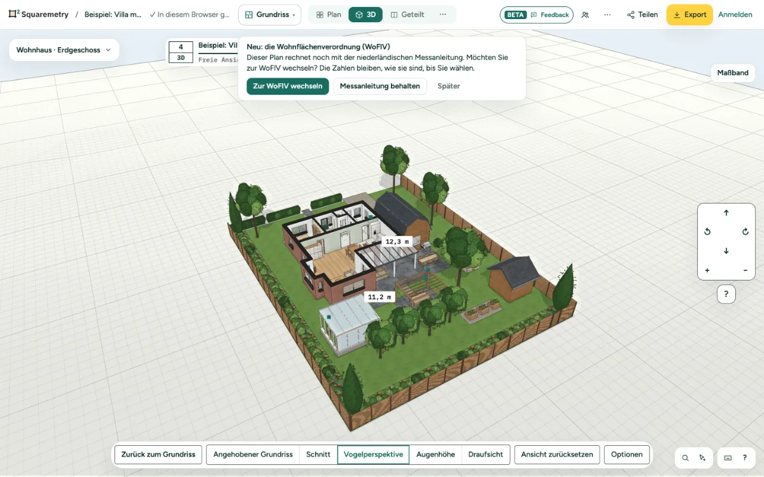The width and height of the screenshot is (764, 477).
Task: Open the Optionen panel
Action: click(627, 454)
